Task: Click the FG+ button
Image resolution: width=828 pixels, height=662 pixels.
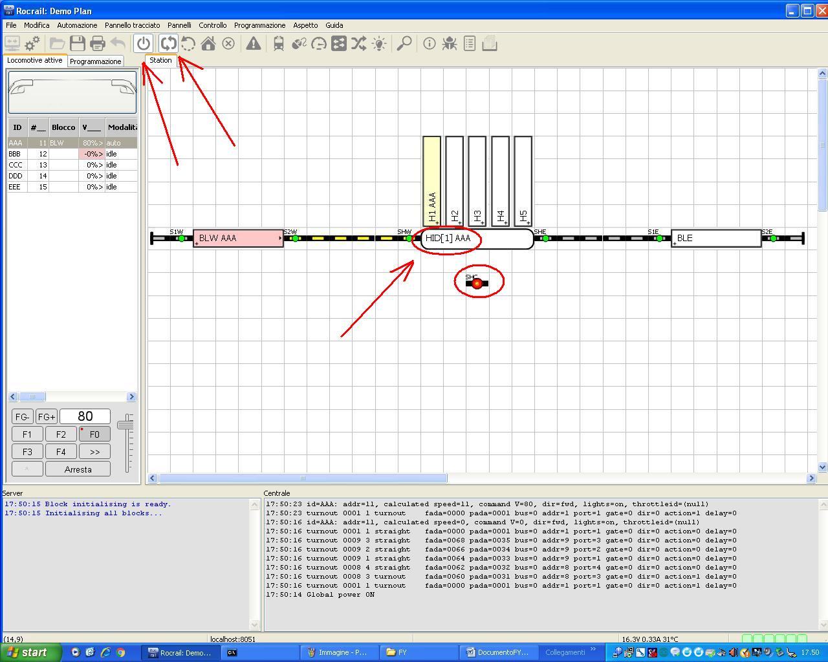Action: (x=47, y=417)
